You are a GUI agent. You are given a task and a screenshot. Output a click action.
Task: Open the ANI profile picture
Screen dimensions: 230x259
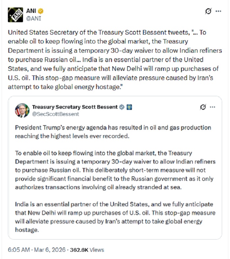15,15
